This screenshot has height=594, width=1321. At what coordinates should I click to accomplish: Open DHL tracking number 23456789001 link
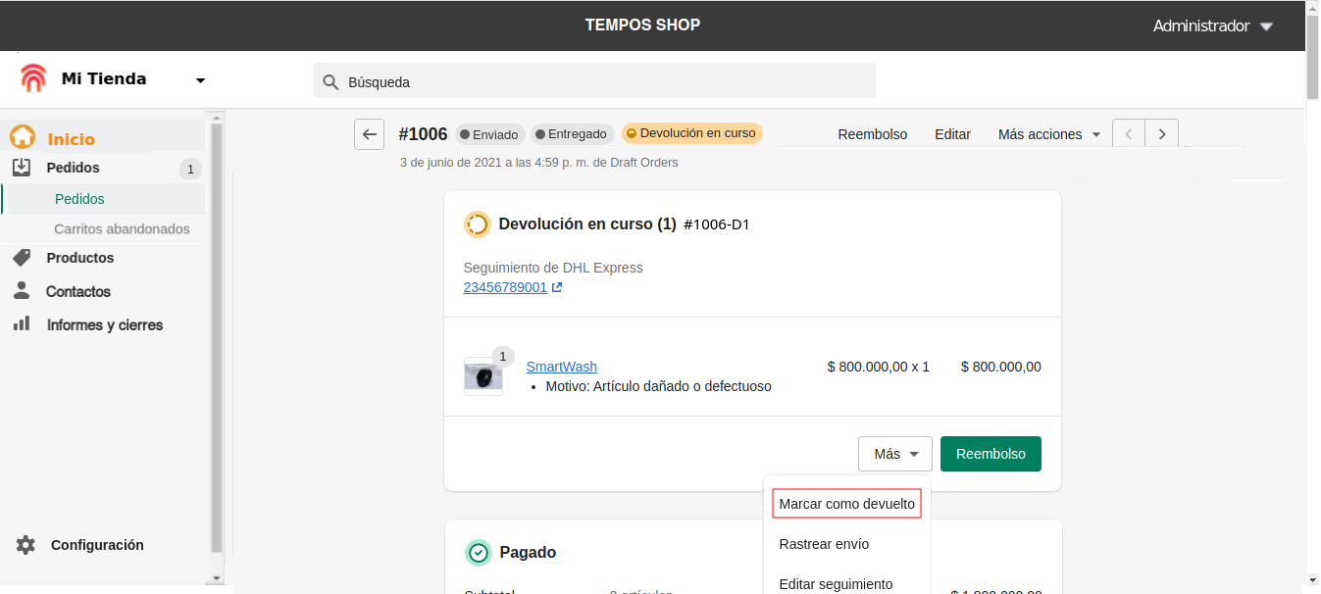pyautogui.click(x=505, y=287)
